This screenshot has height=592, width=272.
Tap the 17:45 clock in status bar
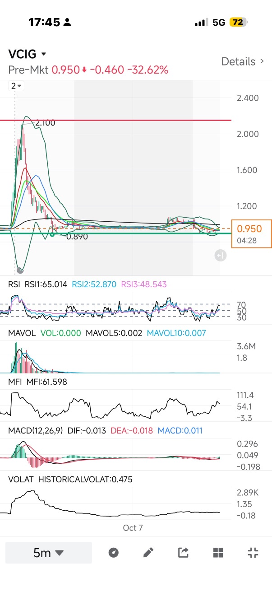[x=44, y=22]
